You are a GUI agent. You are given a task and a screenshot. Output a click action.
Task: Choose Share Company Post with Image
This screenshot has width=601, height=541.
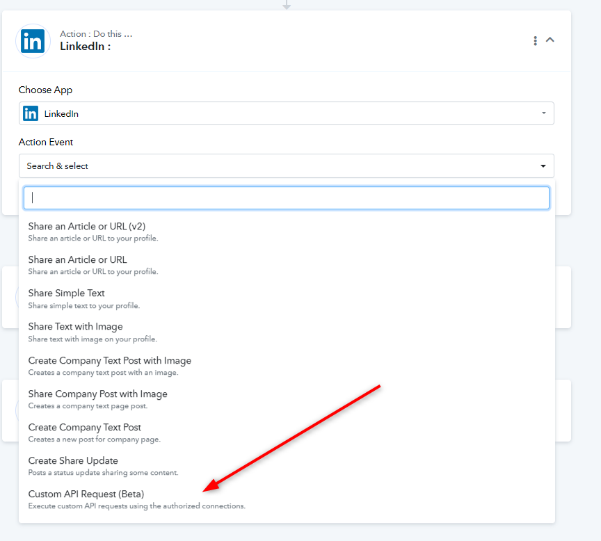point(287,399)
